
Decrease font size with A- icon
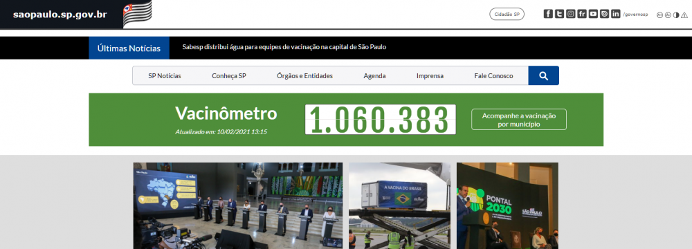(x=668, y=15)
